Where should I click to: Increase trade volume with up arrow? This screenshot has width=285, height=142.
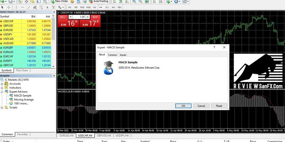88,17
